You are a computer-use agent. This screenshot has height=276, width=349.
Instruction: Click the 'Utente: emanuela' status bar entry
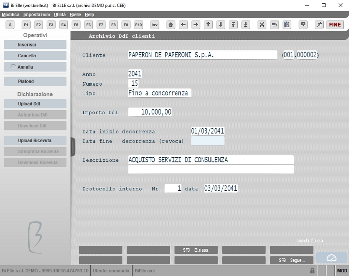point(111,271)
